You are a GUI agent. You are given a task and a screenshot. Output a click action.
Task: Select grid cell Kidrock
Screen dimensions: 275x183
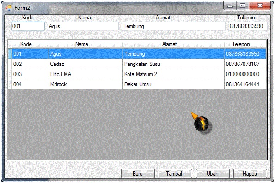coord(86,84)
